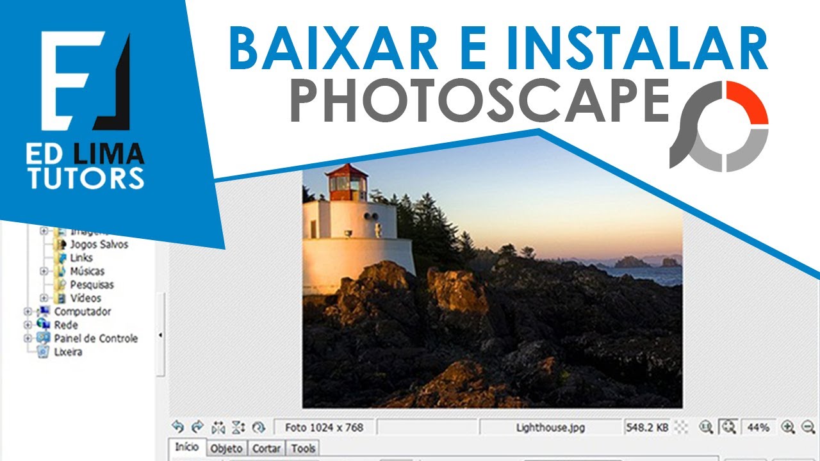
Task: Expand the Computador tree node
Action: point(28,312)
